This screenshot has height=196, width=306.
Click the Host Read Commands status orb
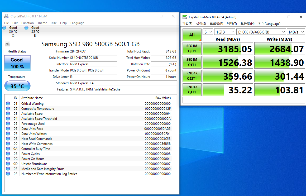pos(8,138)
